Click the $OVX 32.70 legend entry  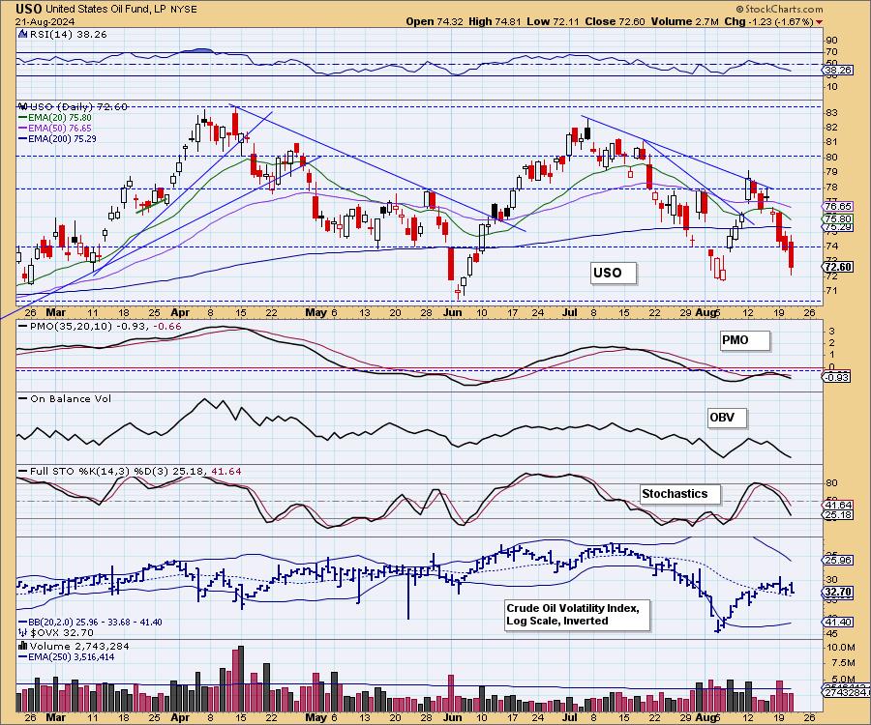click(x=56, y=632)
